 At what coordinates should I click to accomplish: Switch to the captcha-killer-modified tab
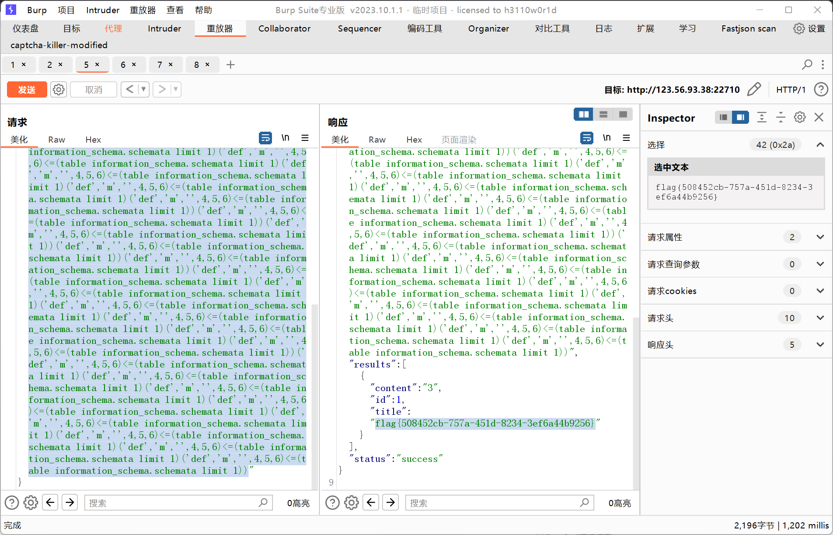[x=59, y=45]
